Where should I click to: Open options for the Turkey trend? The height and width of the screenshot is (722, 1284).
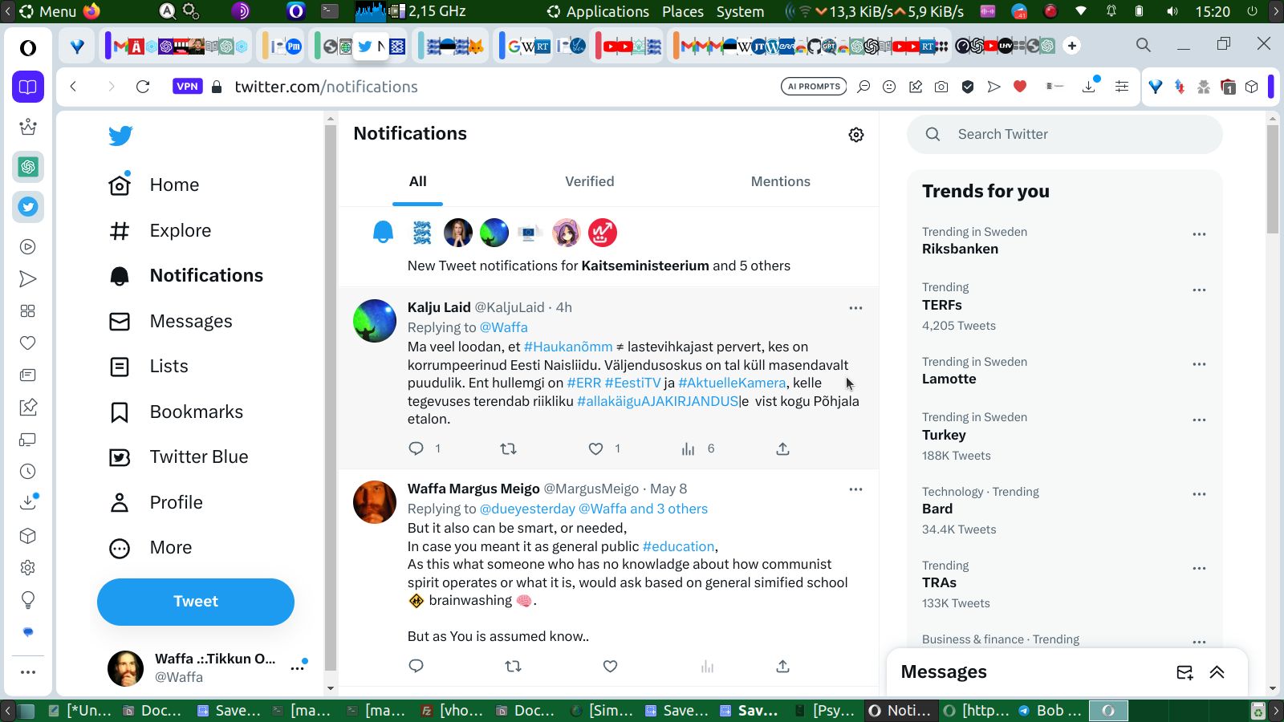pyautogui.click(x=1199, y=420)
